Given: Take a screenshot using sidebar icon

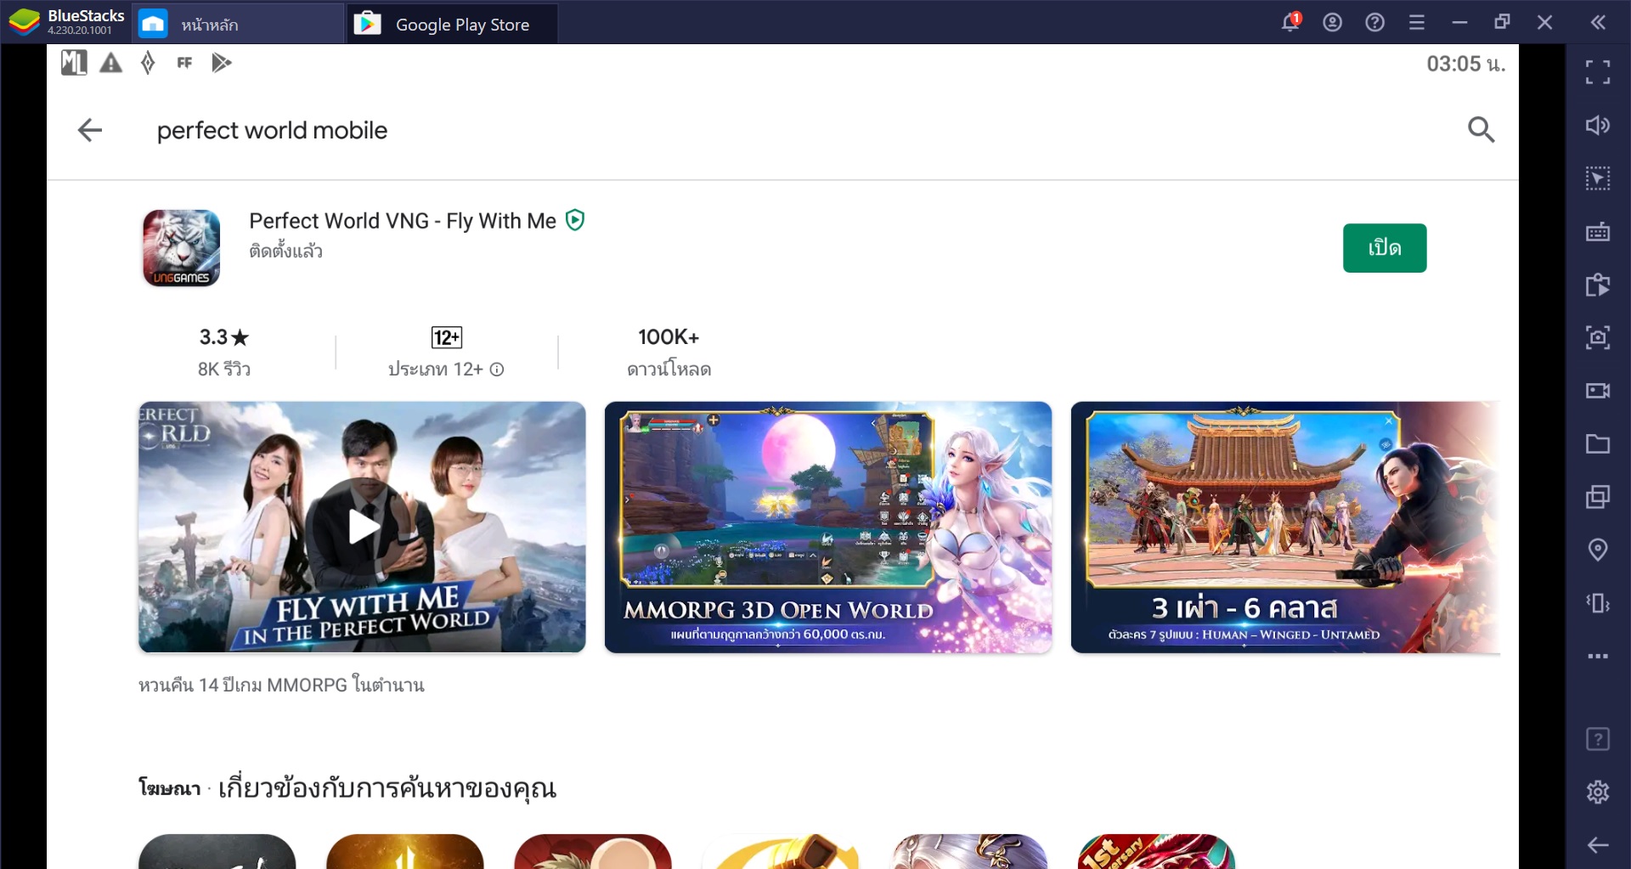Looking at the screenshot, I should (x=1598, y=337).
